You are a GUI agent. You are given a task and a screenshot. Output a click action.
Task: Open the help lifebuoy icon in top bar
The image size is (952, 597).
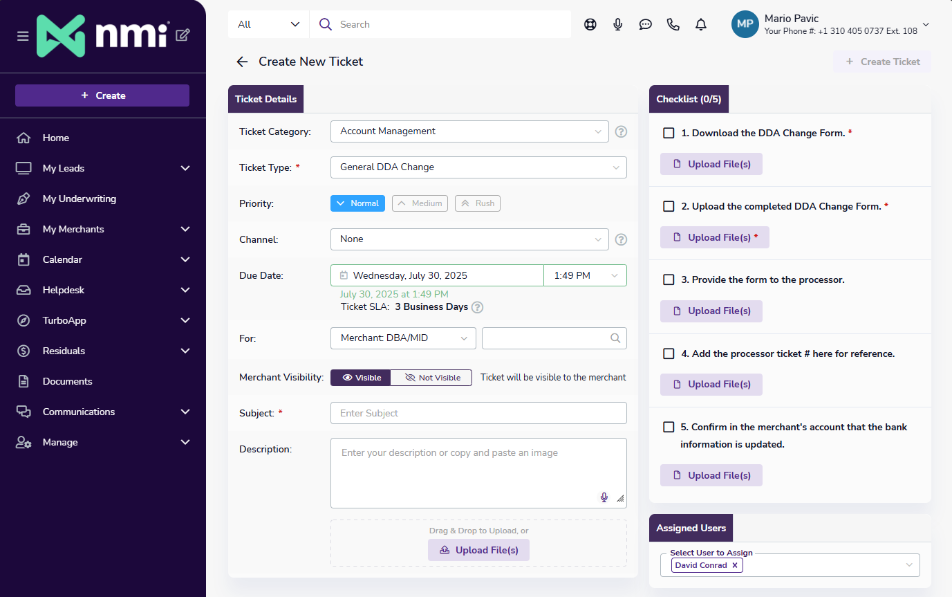[x=590, y=24]
